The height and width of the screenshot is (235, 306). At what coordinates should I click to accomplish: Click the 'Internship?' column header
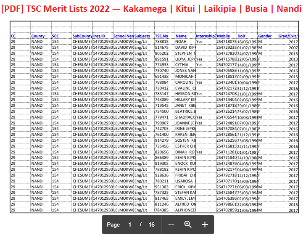(x=206, y=36)
